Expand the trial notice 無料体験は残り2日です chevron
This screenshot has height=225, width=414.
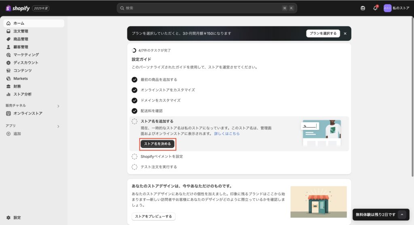click(x=401, y=214)
